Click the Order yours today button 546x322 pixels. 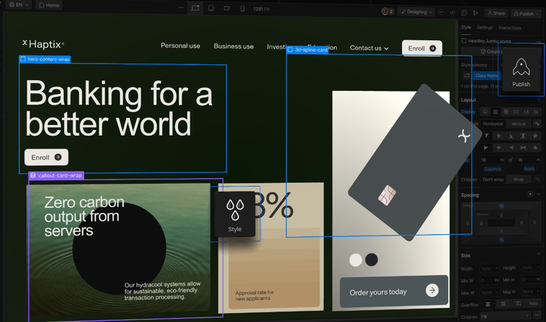click(394, 292)
